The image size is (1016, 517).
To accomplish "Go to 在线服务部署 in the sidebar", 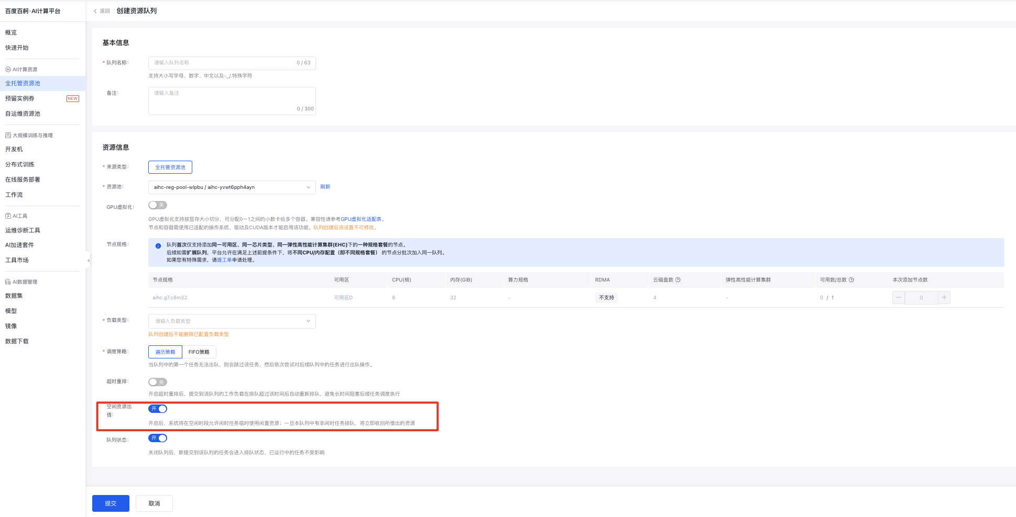I will (x=23, y=179).
